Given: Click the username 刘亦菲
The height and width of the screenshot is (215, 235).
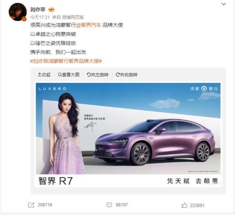Looking at the screenshot, I should (x=38, y=9).
